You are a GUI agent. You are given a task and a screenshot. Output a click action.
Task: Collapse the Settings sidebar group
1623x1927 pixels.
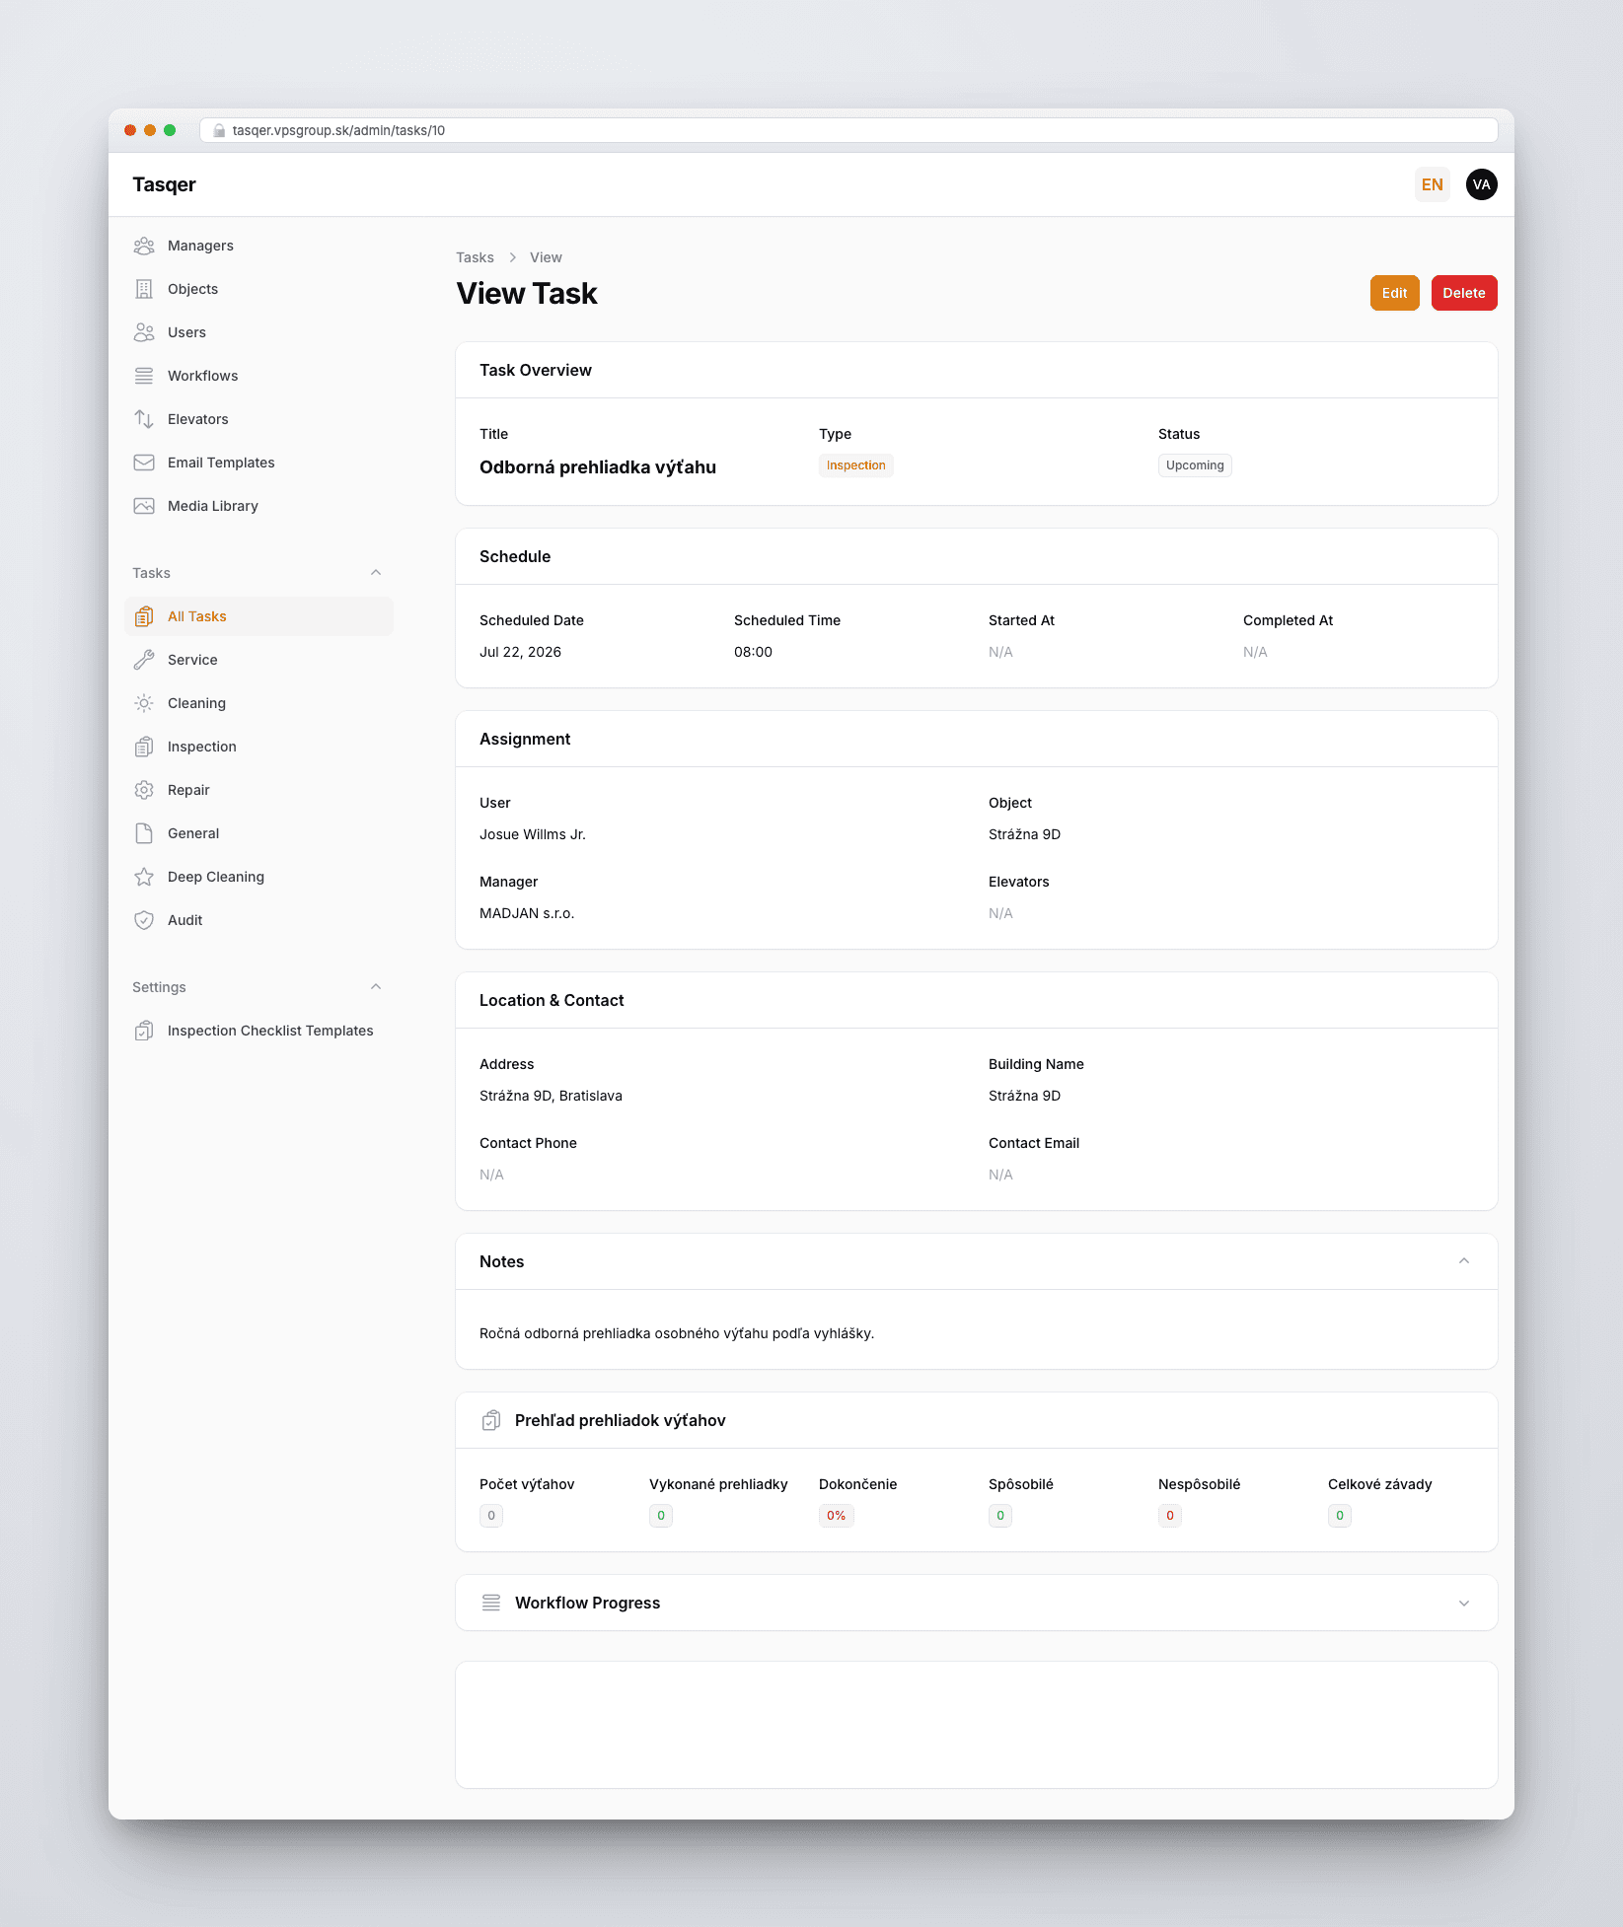(376, 987)
